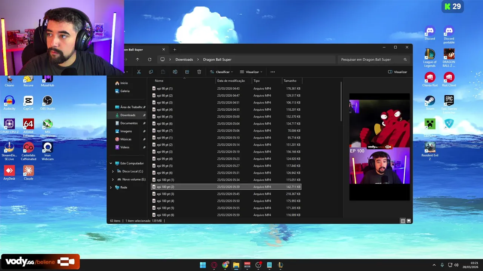
Task: Open Audacity desktop shortcut
Action: click(x=9, y=103)
